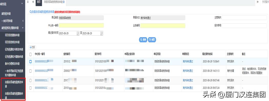The height and width of the screenshot is (101, 269).
Task: Click the start date field 2025-08-29
Action: click(69, 33)
